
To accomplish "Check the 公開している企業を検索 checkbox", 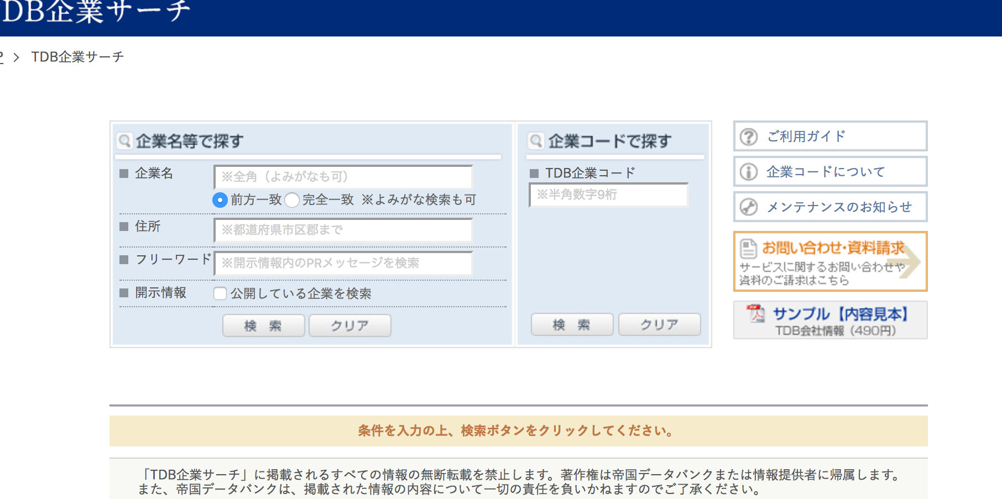I will click(220, 293).
